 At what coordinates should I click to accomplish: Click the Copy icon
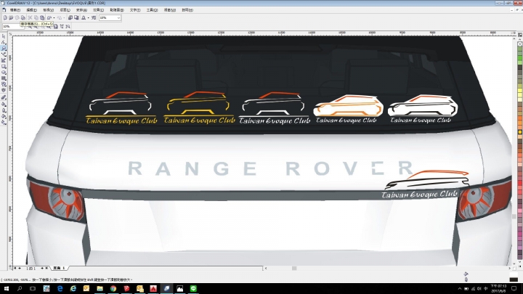[36, 17]
